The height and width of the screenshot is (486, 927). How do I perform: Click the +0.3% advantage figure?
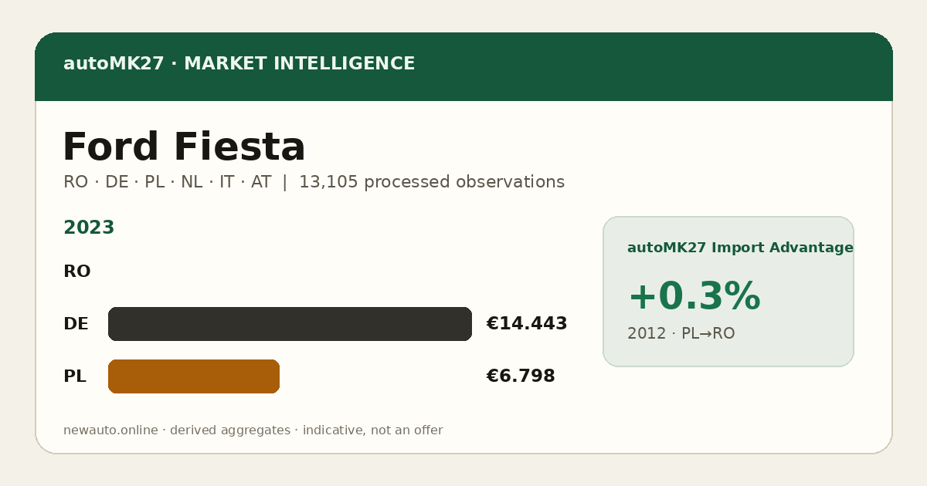point(694,296)
